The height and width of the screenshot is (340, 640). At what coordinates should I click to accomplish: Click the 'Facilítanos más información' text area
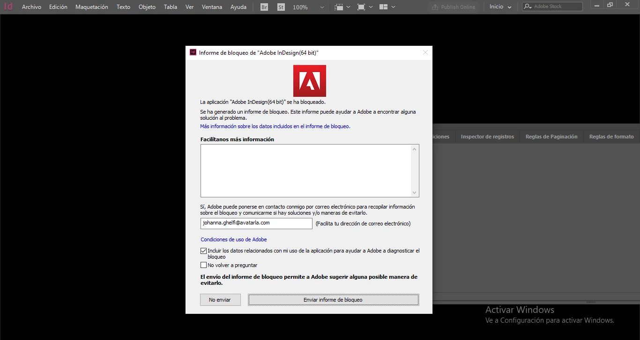coord(310,171)
